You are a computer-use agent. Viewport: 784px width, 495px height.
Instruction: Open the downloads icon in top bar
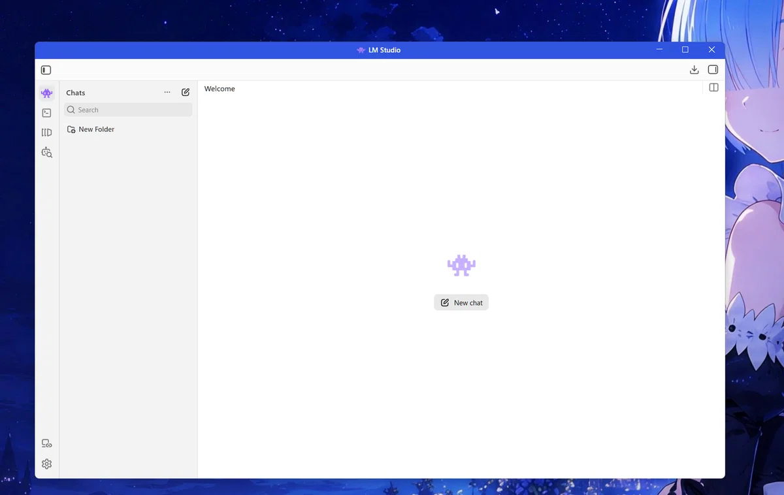(694, 70)
